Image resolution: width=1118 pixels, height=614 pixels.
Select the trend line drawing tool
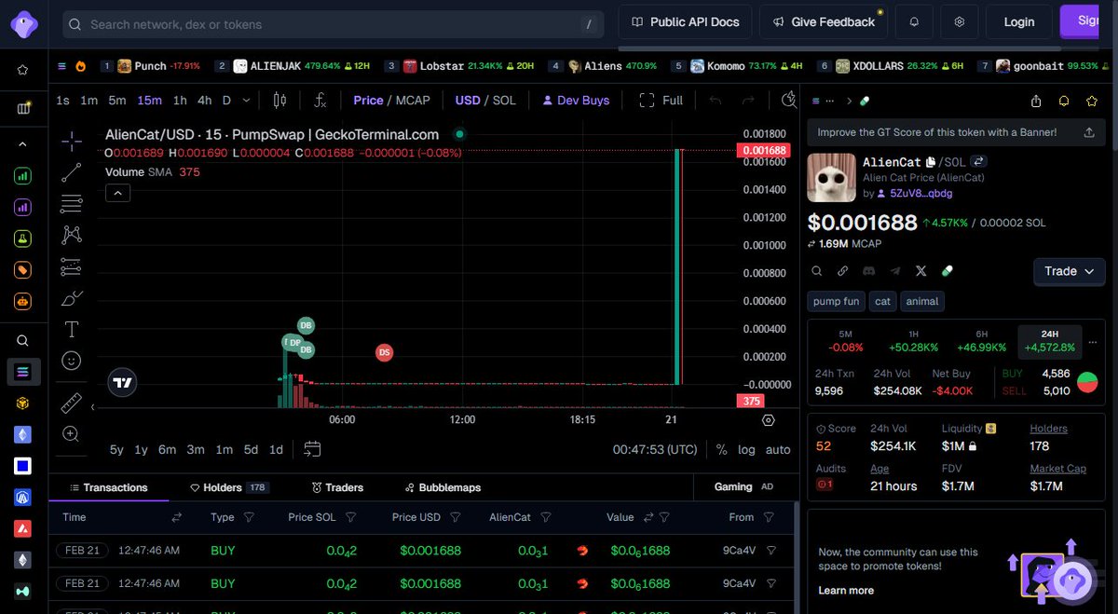(72, 172)
